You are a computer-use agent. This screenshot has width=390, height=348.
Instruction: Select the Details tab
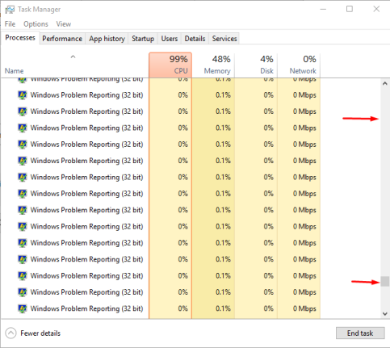click(x=195, y=39)
